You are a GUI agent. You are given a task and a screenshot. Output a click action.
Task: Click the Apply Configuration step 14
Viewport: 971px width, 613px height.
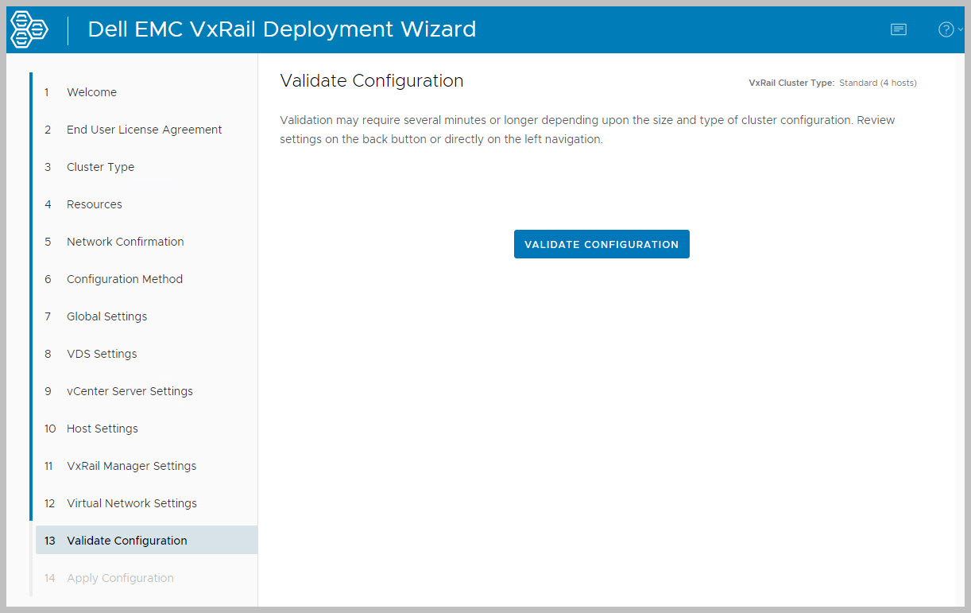tap(120, 578)
